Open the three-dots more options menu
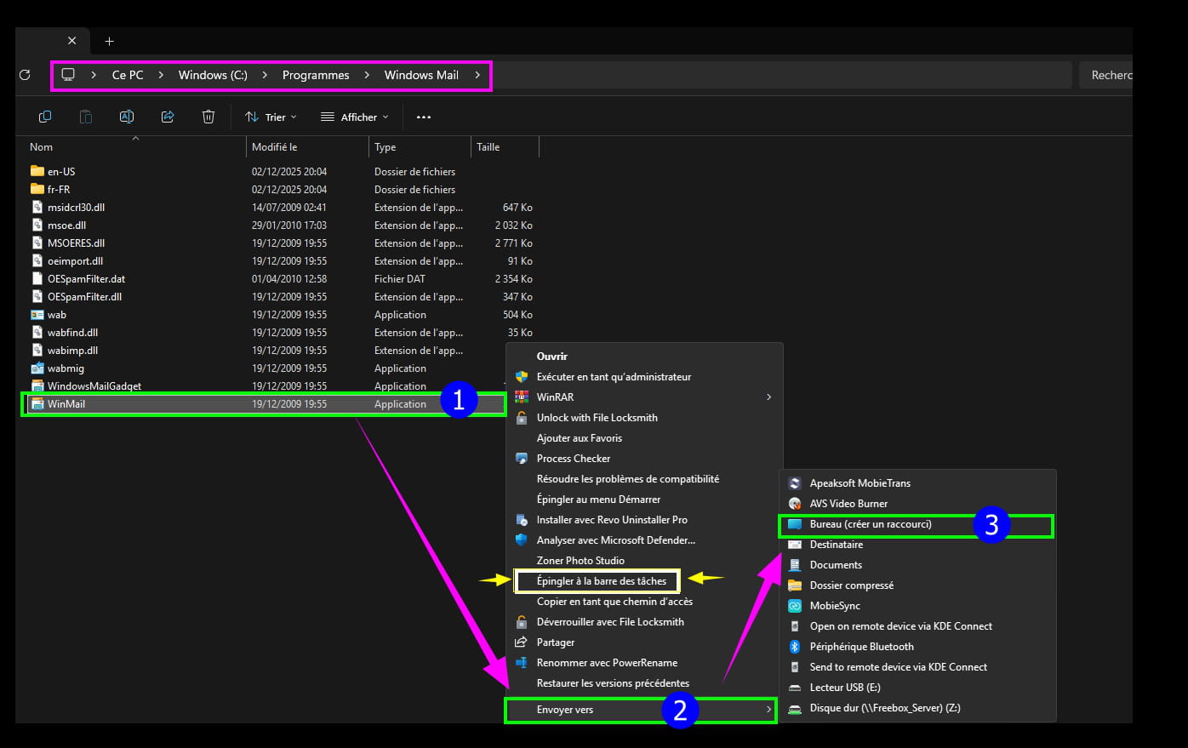 (x=424, y=117)
